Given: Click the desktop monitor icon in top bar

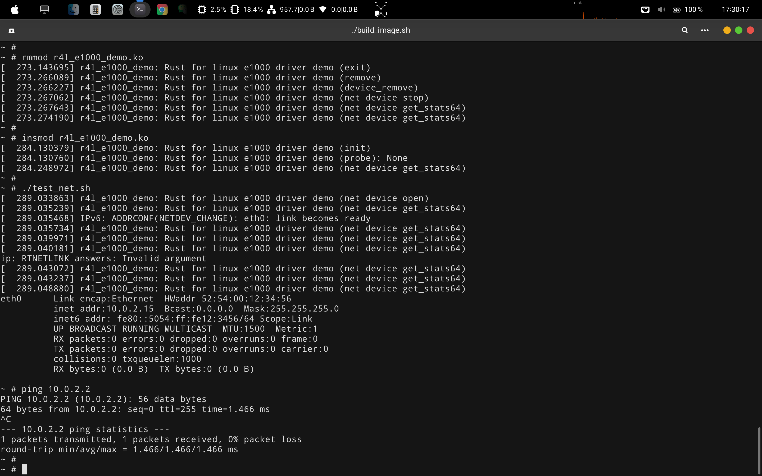Looking at the screenshot, I should (44, 10).
